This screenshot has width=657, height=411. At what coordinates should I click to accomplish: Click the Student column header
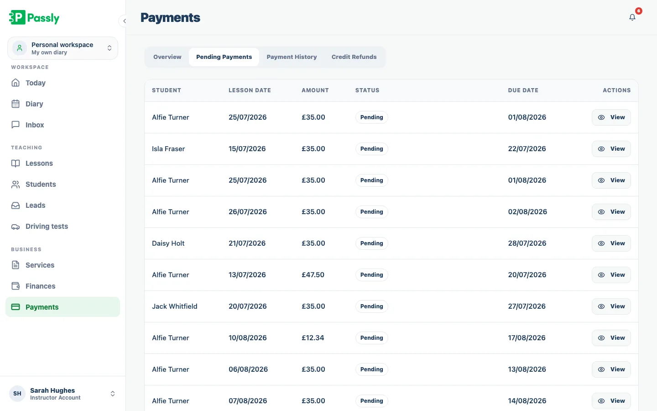click(167, 90)
